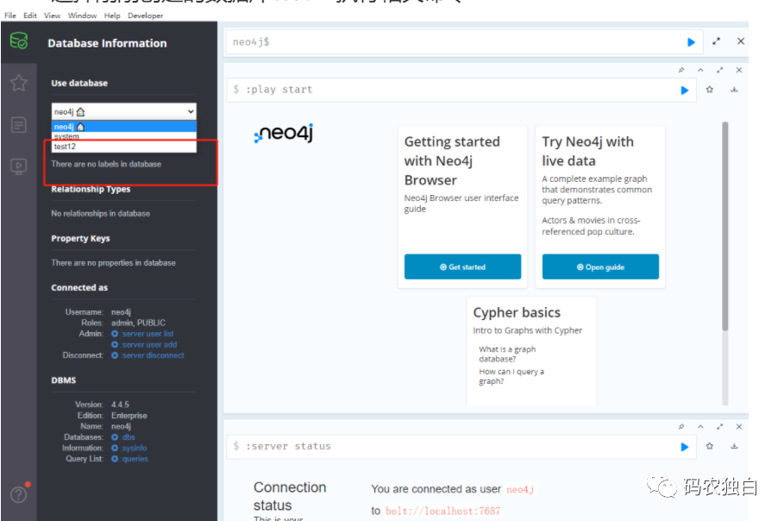Clear the main editor with the X

(741, 41)
